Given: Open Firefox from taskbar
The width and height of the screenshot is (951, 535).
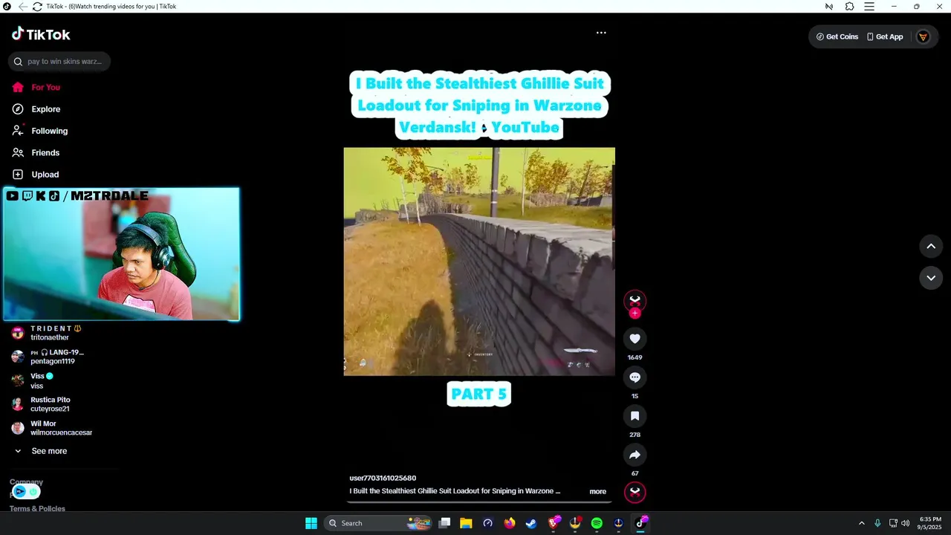Looking at the screenshot, I should [509, 523].
